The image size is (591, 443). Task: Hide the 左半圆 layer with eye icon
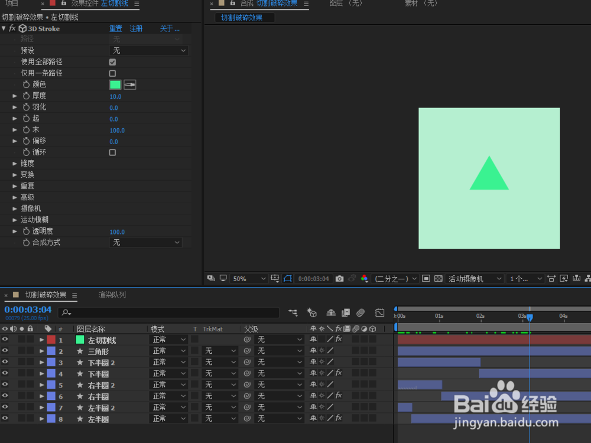click(5, 419)
